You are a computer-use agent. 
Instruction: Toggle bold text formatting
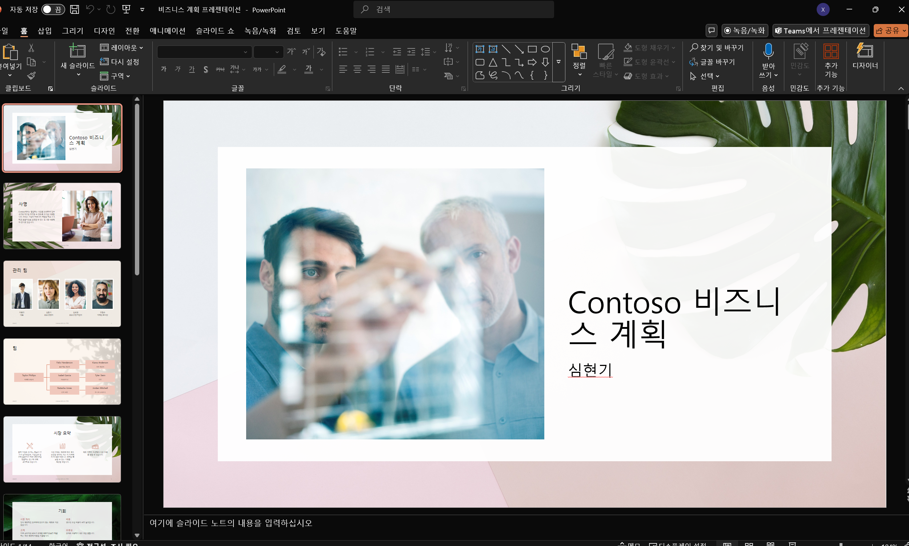pos(164,69)
